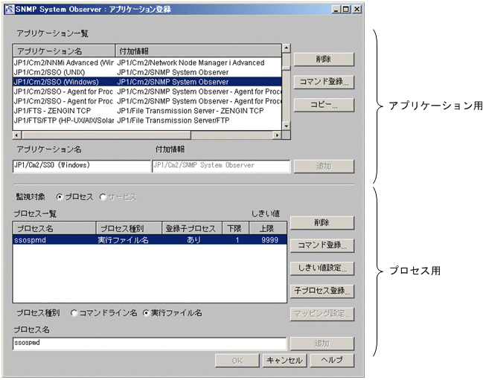Viewport: 486px width, 380px height.
Task: Select JP1/FTS - ZENGIN TCP row
Action: tap(147, 111)
